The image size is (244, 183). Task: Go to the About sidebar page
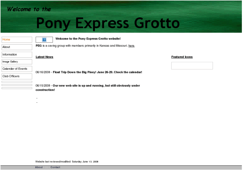click(x=17, y=47)
